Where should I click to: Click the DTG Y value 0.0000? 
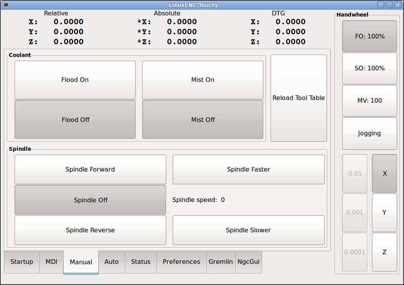click(291, 32)
